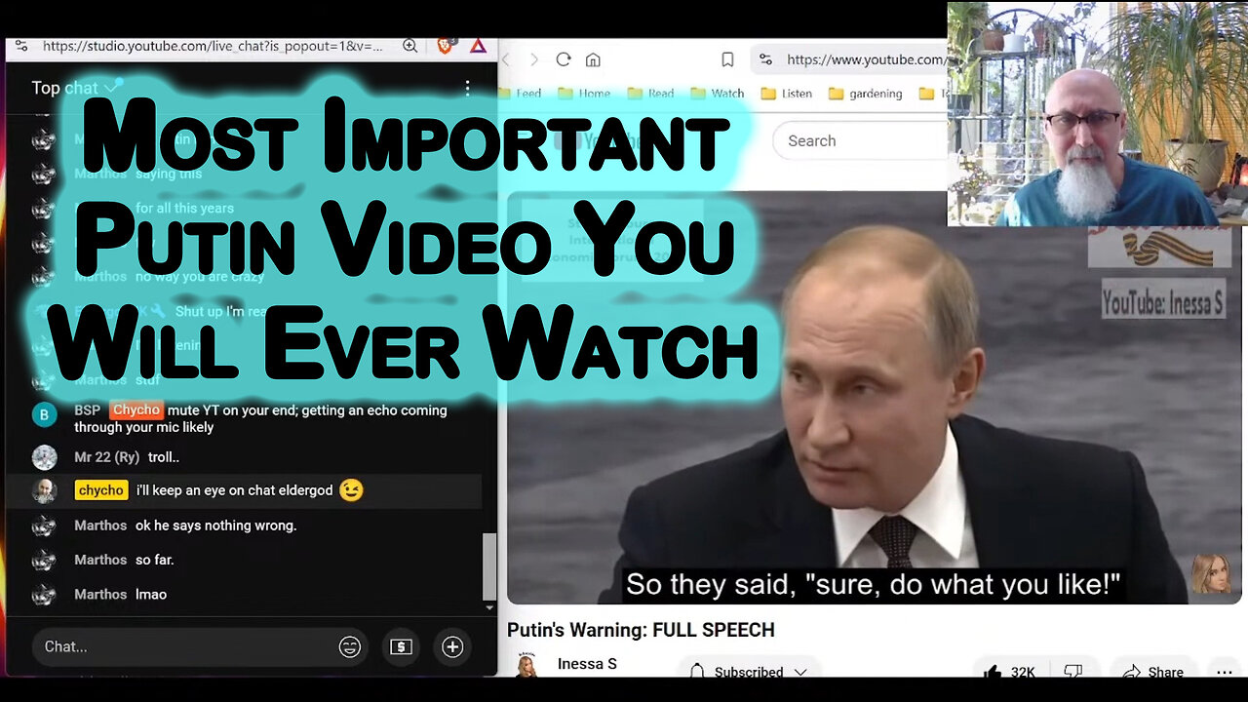Click the YouTube video player

tap(874, 397)
